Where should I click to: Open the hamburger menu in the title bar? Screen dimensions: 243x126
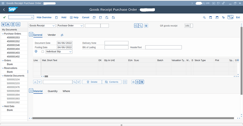[x=3, y=3]
